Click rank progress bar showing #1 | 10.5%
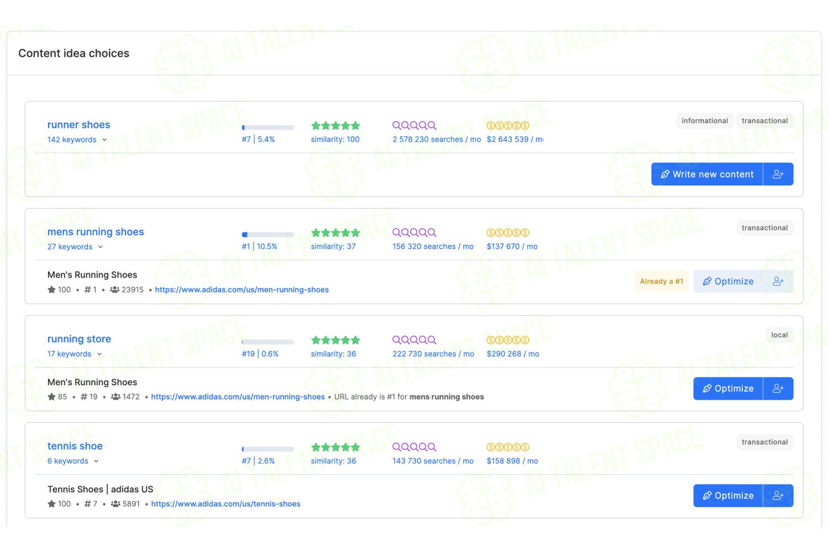 (x=268, y=235)
